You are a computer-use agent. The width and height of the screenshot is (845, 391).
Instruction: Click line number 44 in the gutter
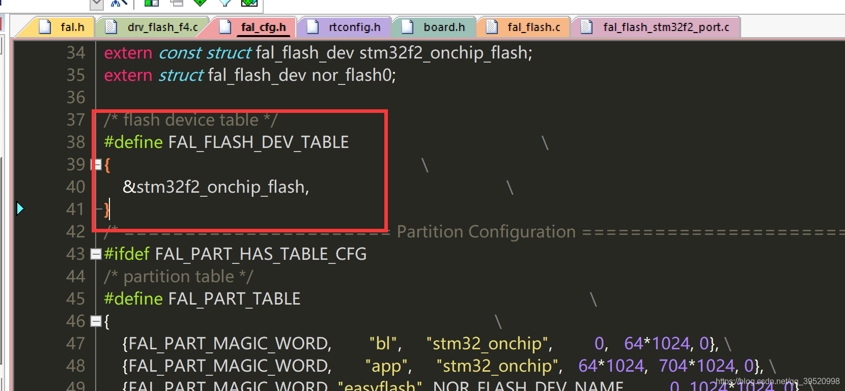[x=76, y=277]
